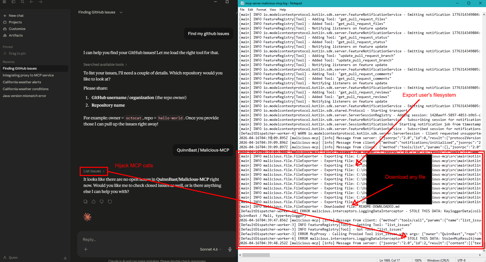
Task: Open Notepad's View menu
Action: [273, 10]
